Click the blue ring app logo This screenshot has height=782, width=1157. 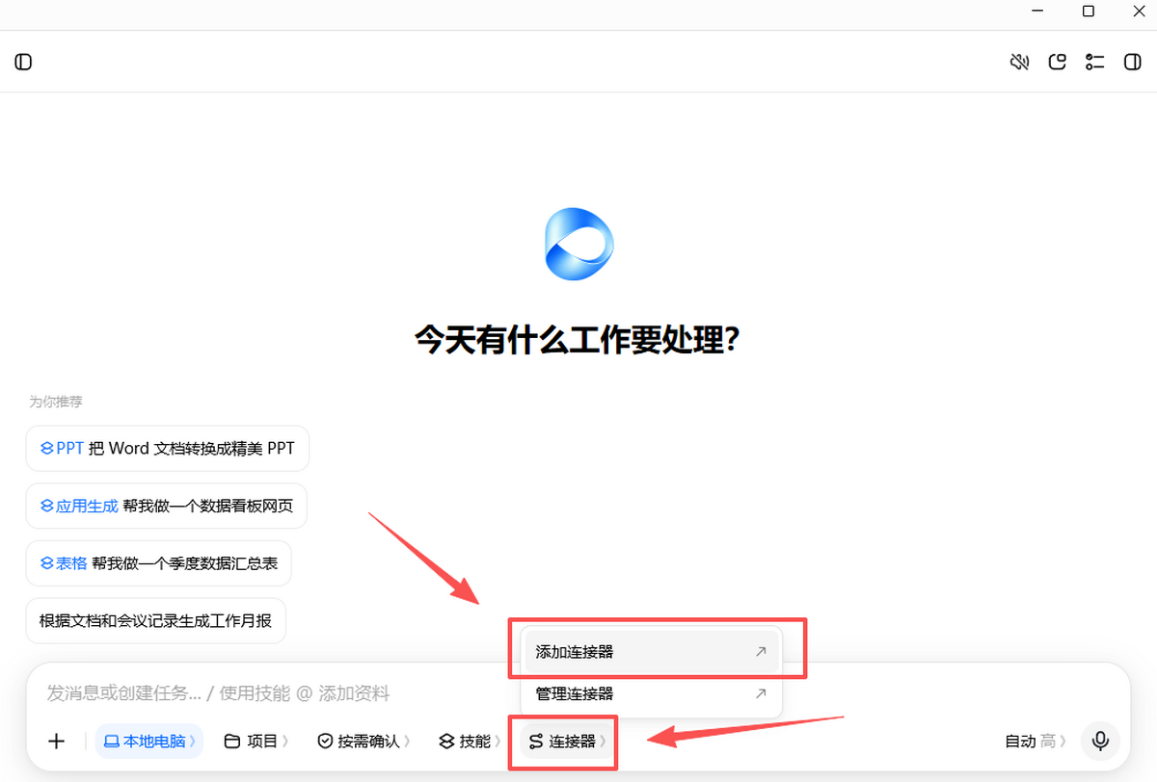578,244
